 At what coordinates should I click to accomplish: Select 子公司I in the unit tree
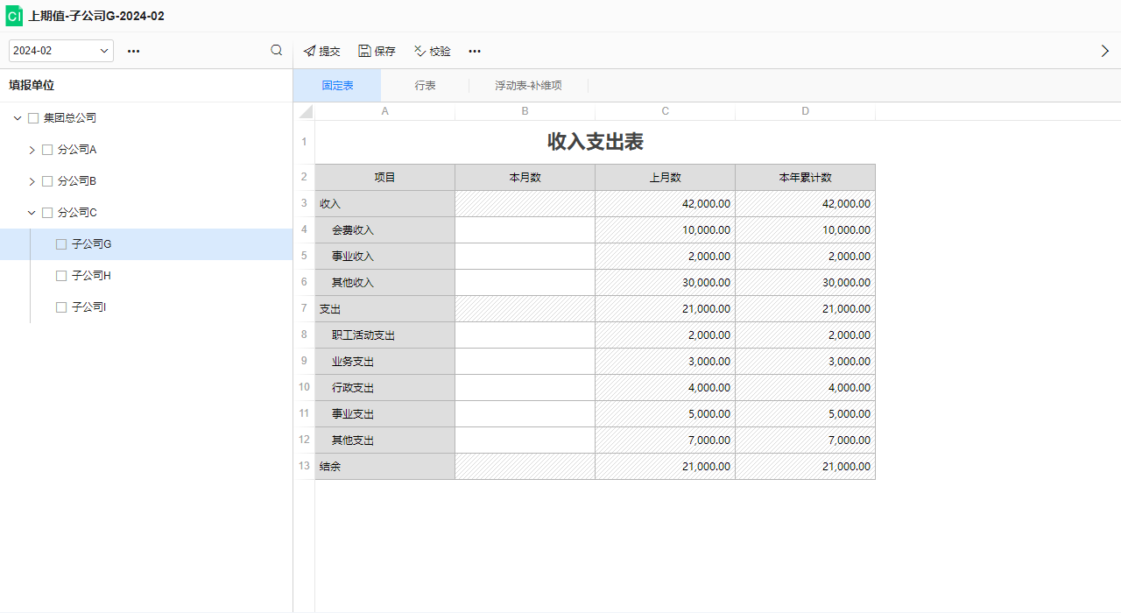[x=88, y=307]
